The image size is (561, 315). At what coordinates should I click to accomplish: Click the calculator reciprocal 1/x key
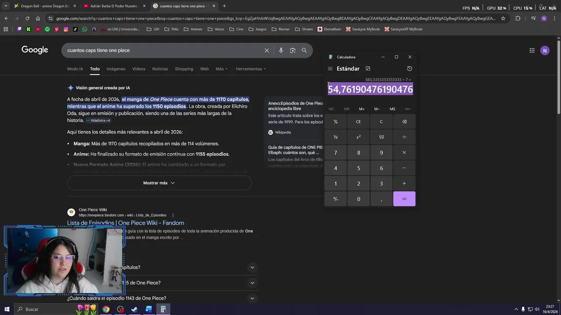336,137
